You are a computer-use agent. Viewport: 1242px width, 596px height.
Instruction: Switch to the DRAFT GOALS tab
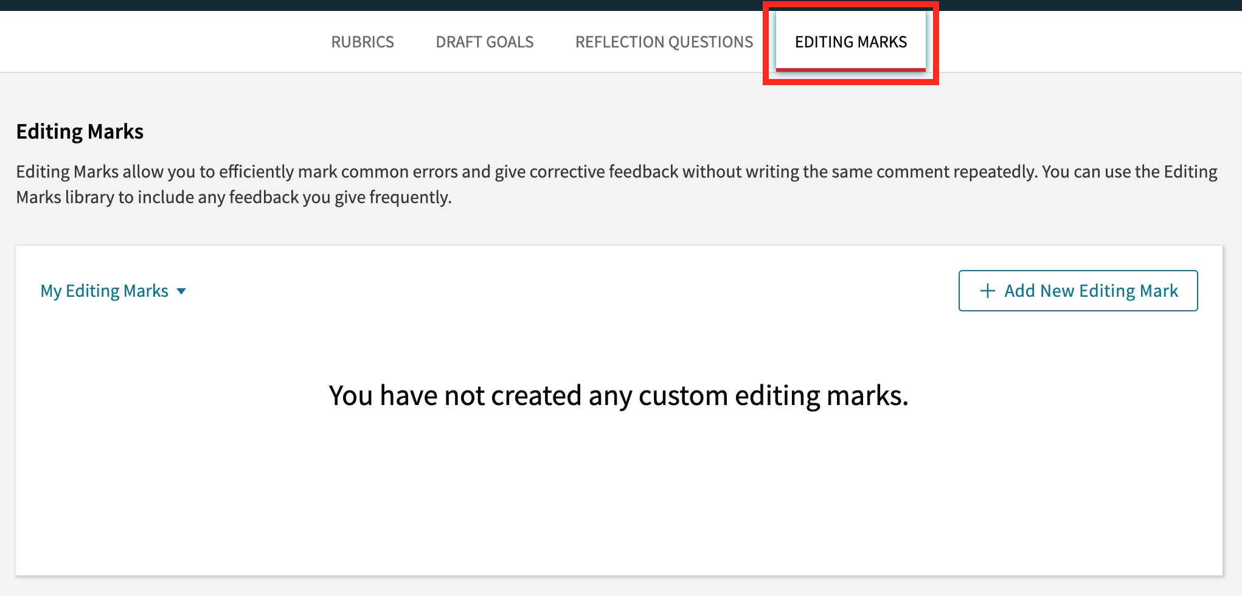tap(485, 41)
